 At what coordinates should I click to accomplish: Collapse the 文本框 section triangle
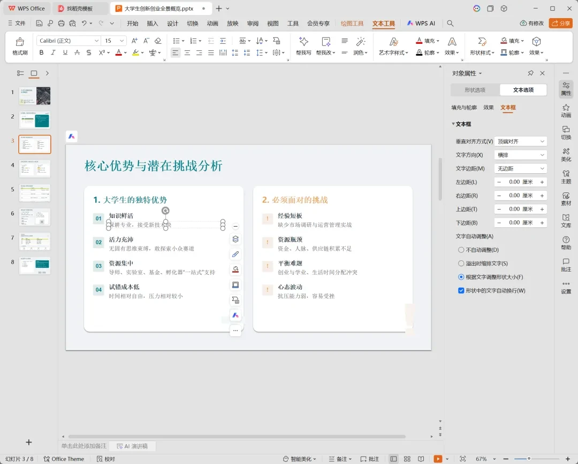click(453, 123)
